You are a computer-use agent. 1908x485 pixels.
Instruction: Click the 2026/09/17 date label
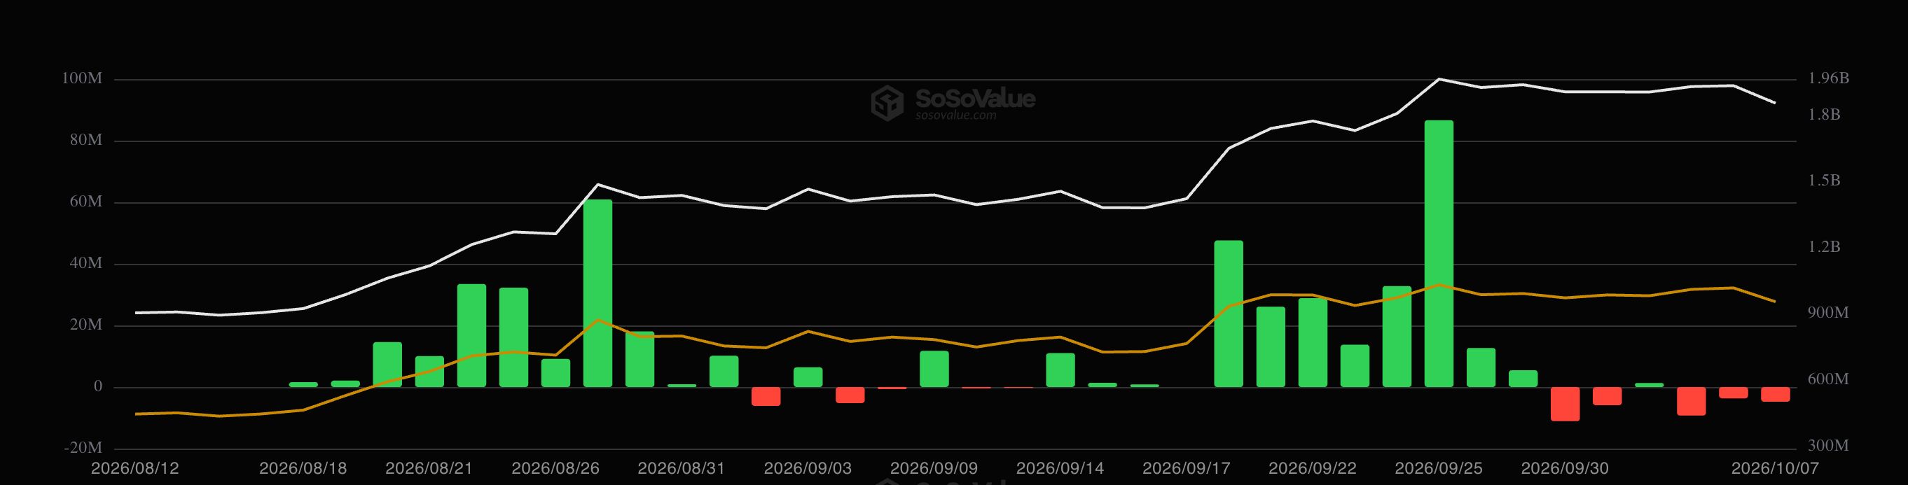(x=1186, y=468)
